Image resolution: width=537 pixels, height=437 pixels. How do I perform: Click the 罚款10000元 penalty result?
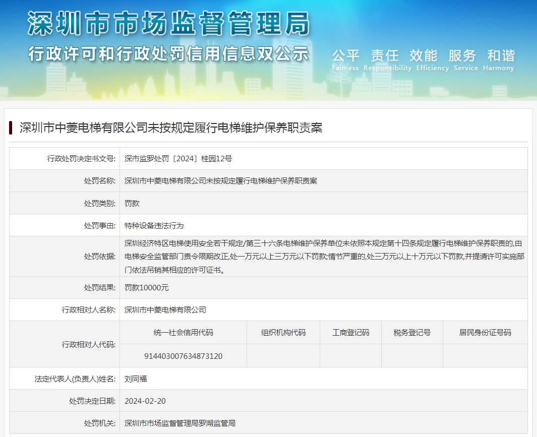point(146,288)
